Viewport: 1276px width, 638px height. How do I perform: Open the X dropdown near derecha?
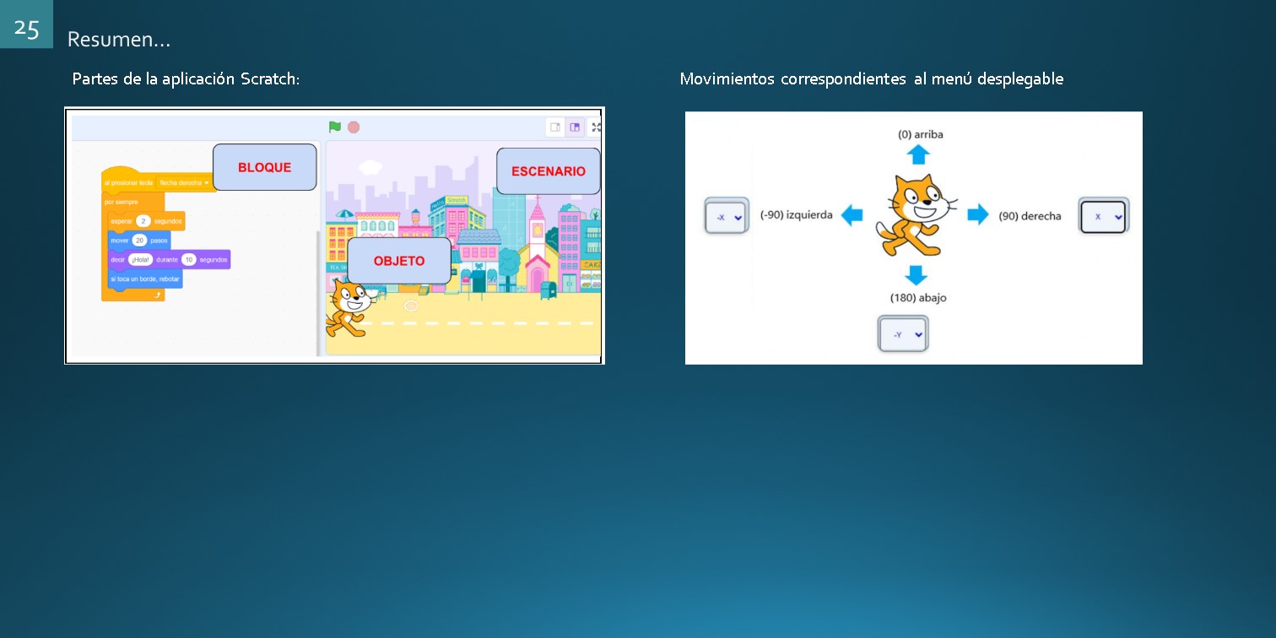coord(1104,217)
